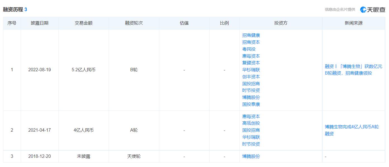The height and width of the screenshot is (167, 389).
Task: Select the date cell 2018-12-20
Action: [39, 156]
